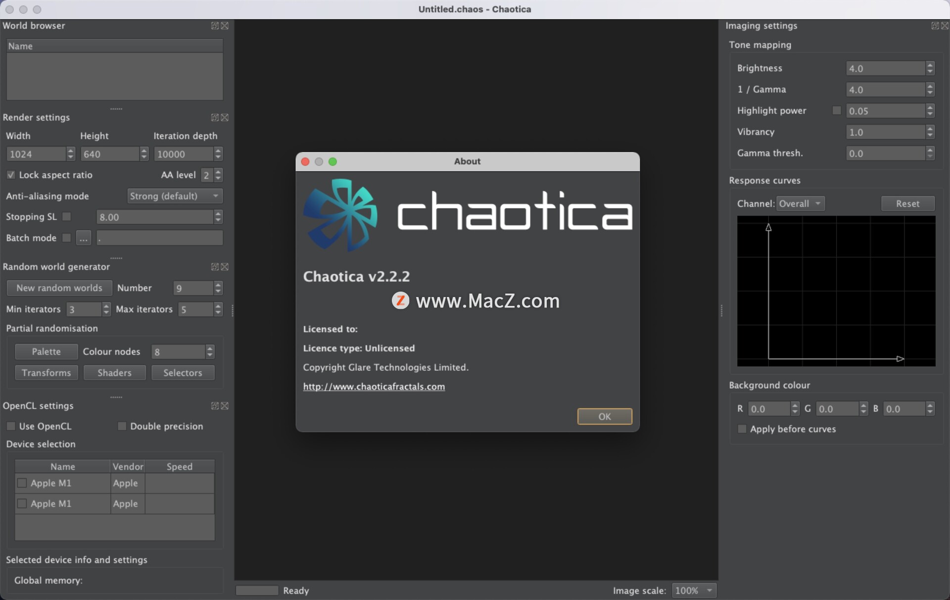The image size is (950, 600).
Task: Open the chaoticafractals.com link
Action: click(x=374, y=386)
